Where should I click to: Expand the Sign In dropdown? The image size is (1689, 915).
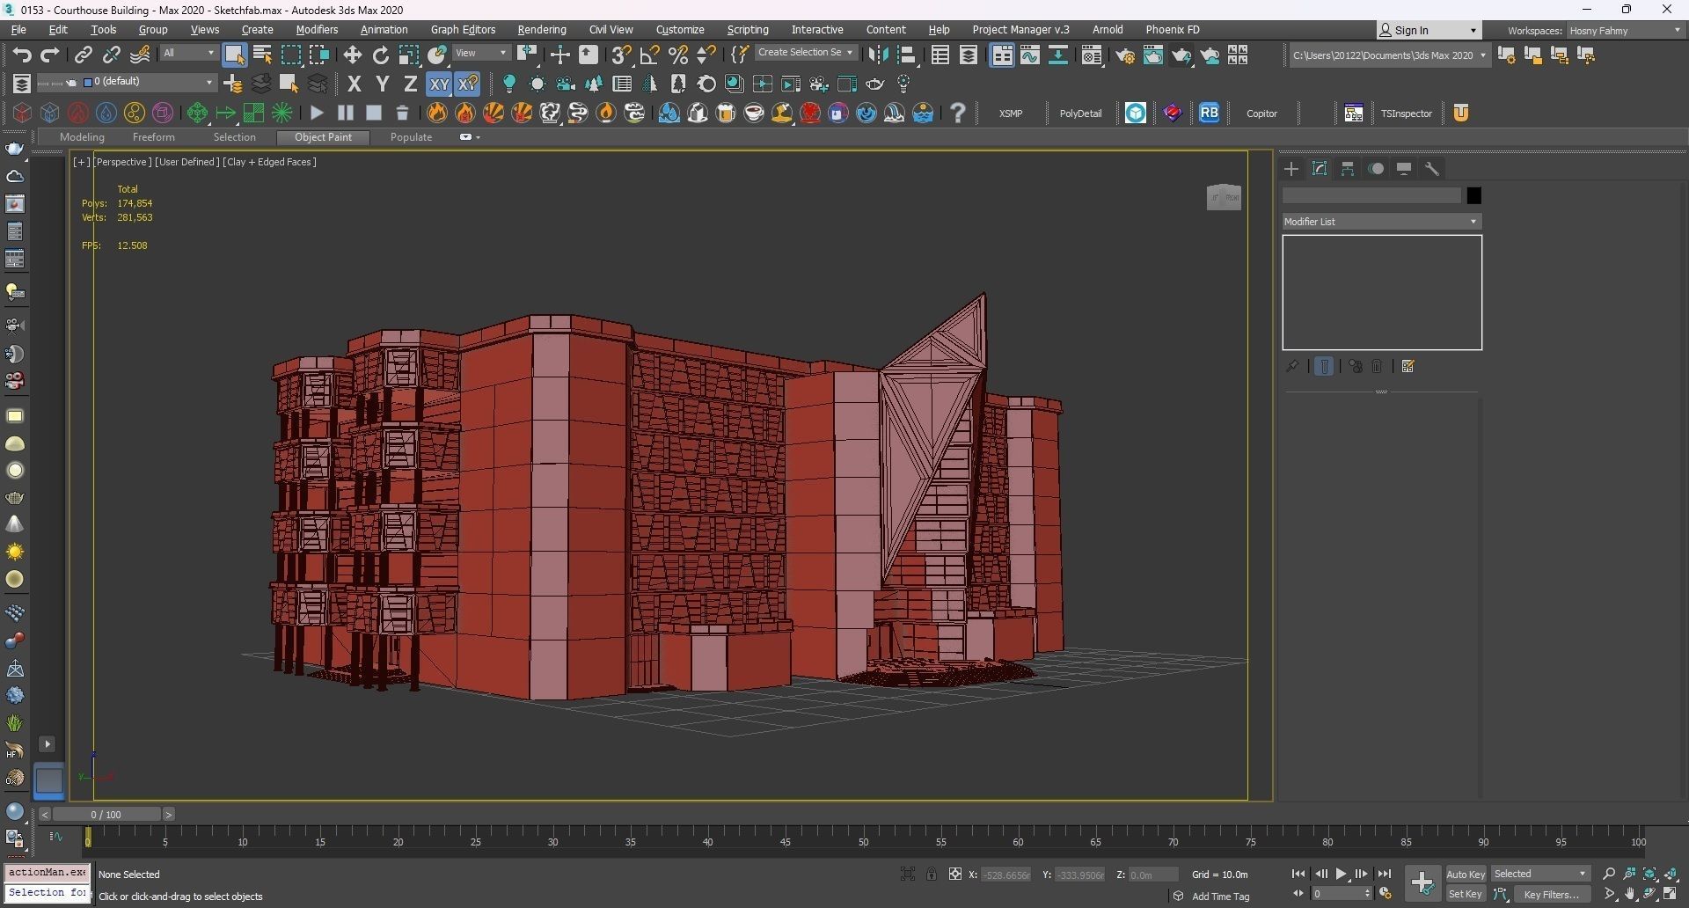coord(1473,31)
